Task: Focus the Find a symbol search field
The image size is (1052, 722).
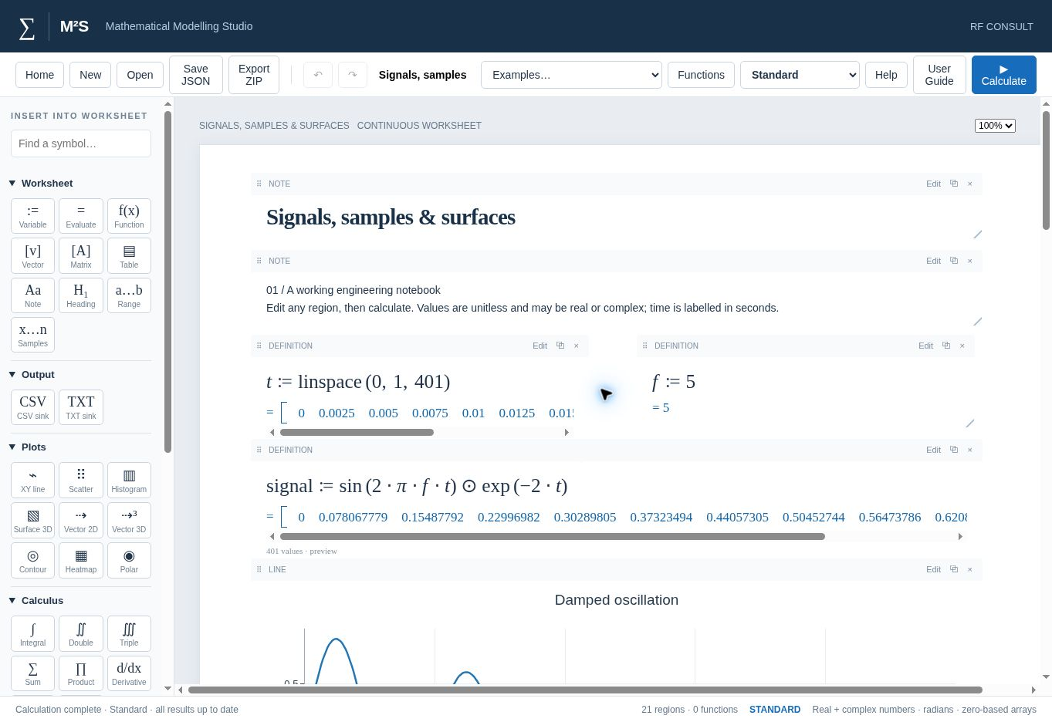Action: coord(81,143)
